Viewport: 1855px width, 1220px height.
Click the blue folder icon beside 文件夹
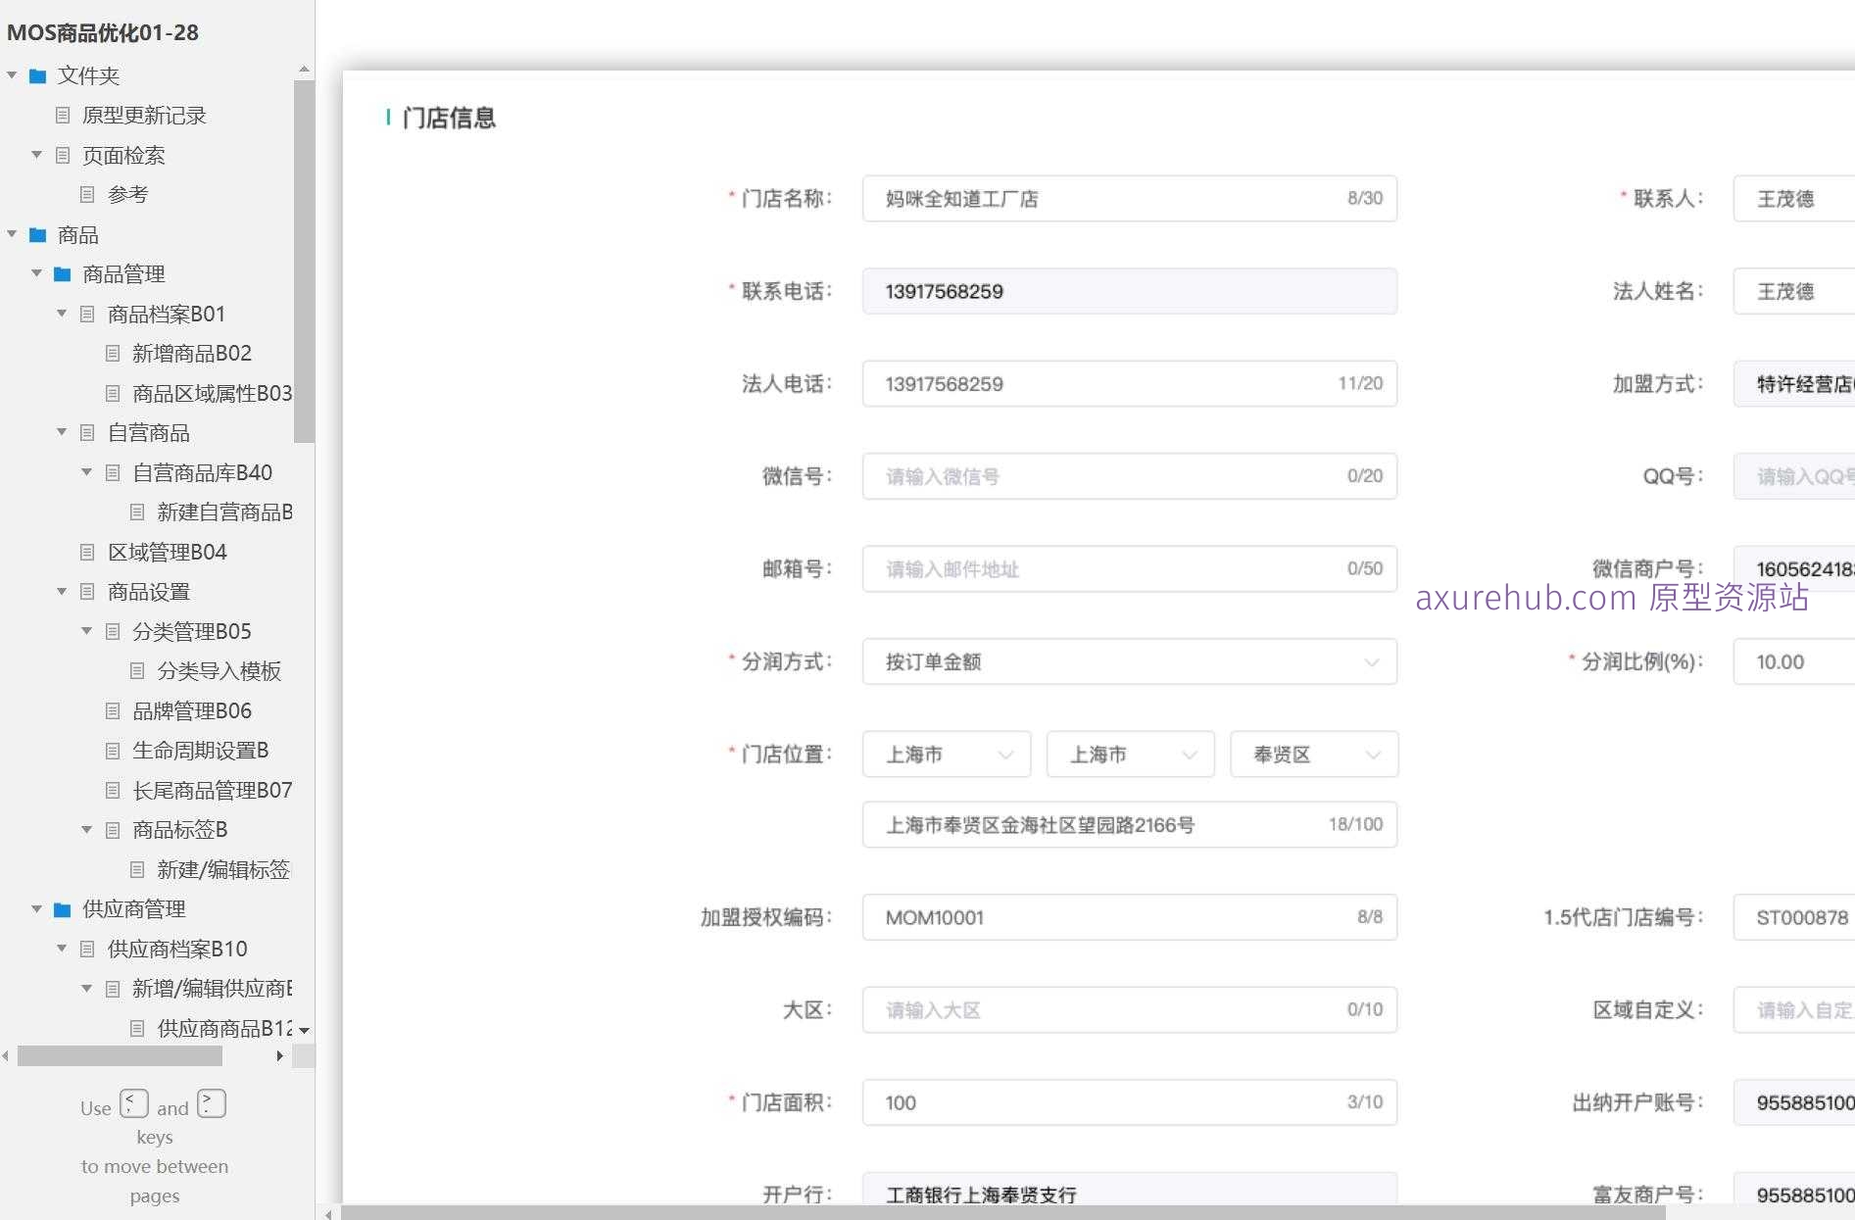click(37, 75)
